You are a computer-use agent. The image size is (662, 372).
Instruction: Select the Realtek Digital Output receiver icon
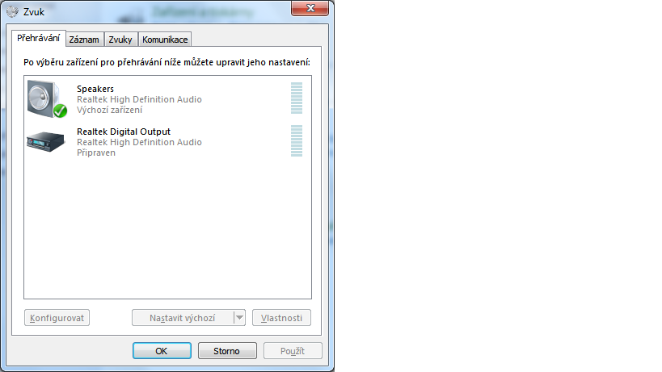click(45, 141)
